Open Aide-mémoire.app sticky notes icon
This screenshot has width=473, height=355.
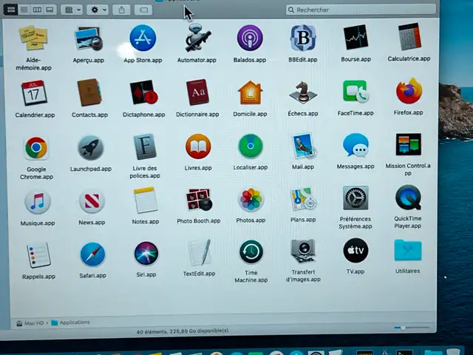[x=33, y=38]
